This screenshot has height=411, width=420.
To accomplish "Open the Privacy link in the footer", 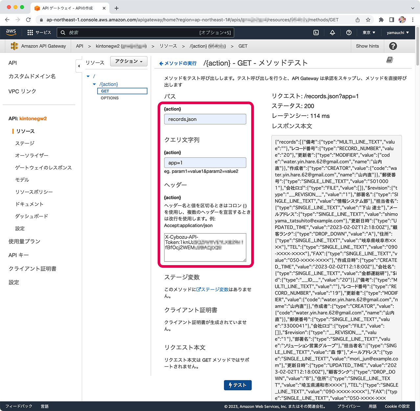I will [x=349, y=406].
